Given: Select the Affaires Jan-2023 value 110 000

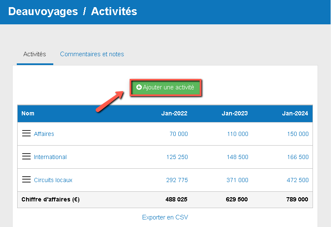Looking at the screenshot, I should 237,134.
